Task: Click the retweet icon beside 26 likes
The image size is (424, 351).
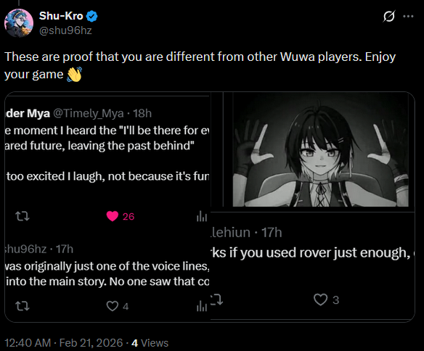Action: [23, 216]
